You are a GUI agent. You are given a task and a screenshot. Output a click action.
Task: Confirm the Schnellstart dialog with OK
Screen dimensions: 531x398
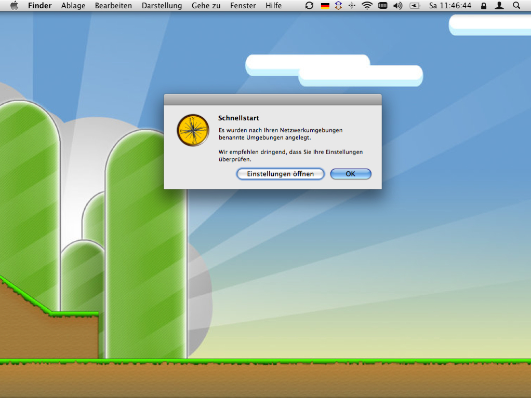pos(351,174)
